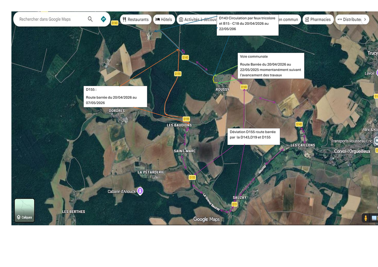Click the D155 shield at Les Baudions
This screenshot has height=267, width=378.
[186, 119]
